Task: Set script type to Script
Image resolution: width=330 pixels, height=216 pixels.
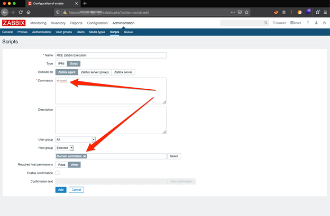Action: pyautogui.click(x=74, y=64)
